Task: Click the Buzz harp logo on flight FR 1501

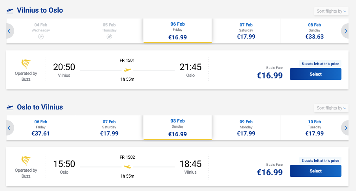Action: [26, 64]
